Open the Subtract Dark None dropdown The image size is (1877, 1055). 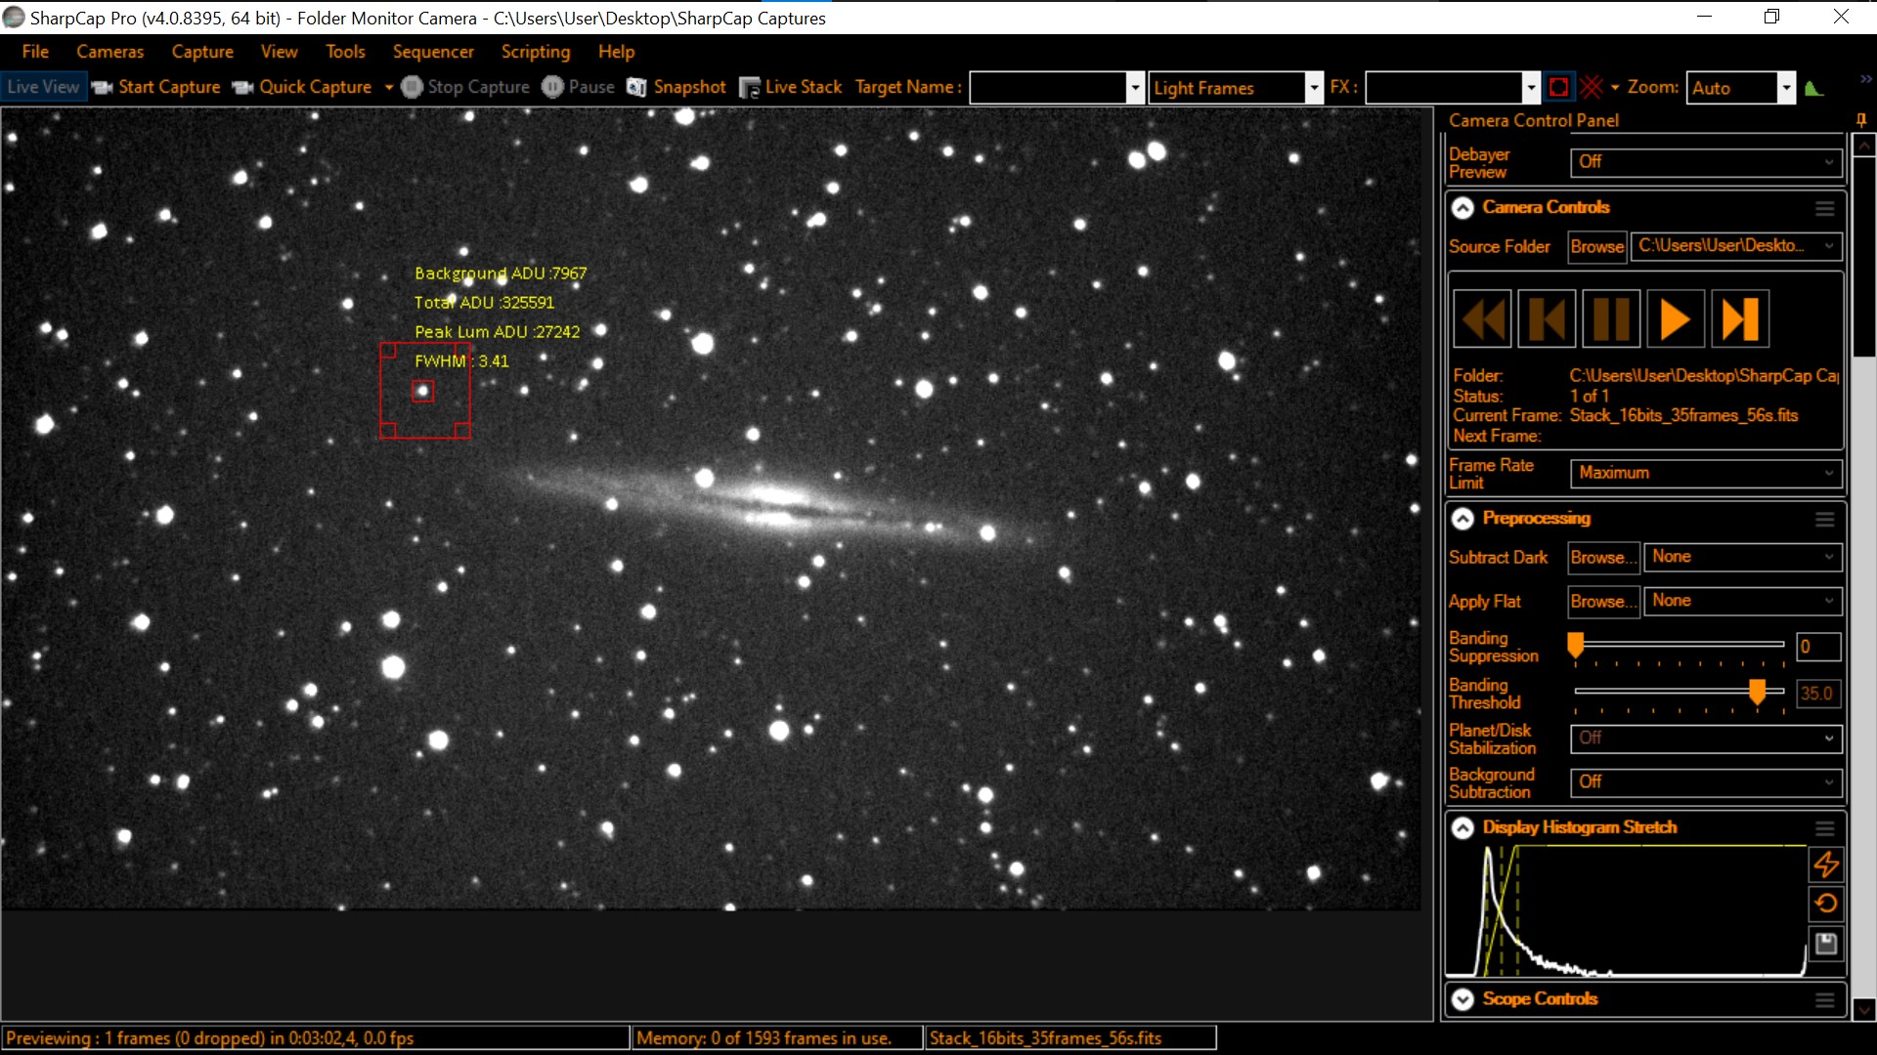tap(1743, 557)
